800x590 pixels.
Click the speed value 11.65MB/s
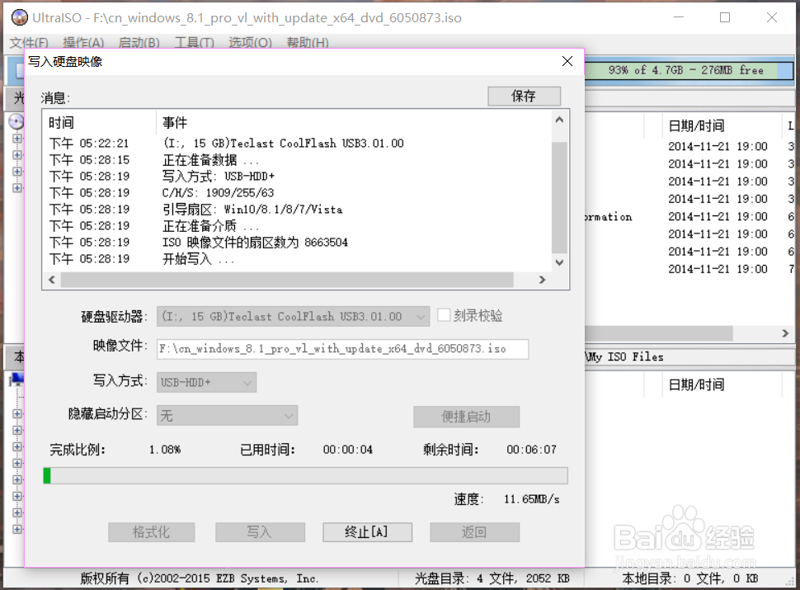pyautogui.click(x=532, y=499)
